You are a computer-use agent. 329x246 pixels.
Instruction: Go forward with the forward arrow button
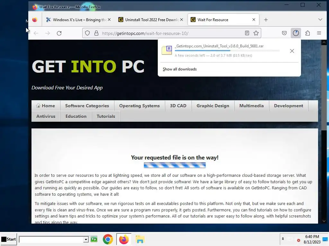coord(48,33)
